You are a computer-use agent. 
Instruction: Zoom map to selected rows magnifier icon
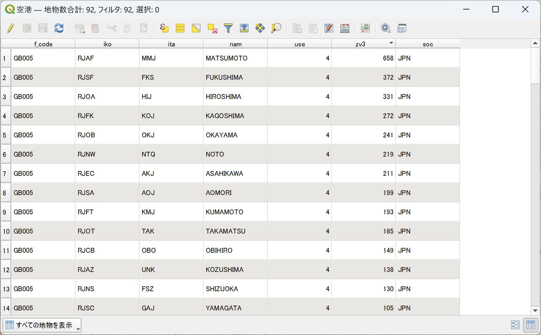click(276, 28)
